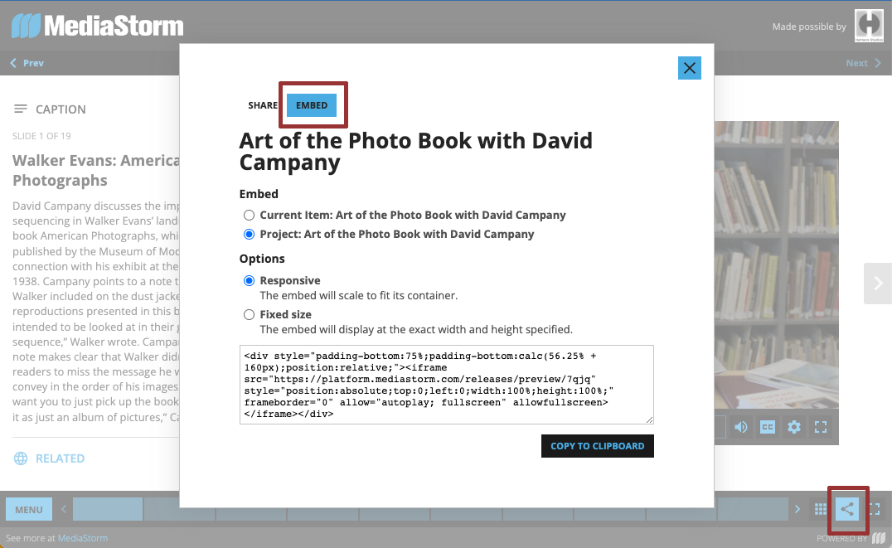
Task: Select the Responsive embed option
Action: click(249, 280)
